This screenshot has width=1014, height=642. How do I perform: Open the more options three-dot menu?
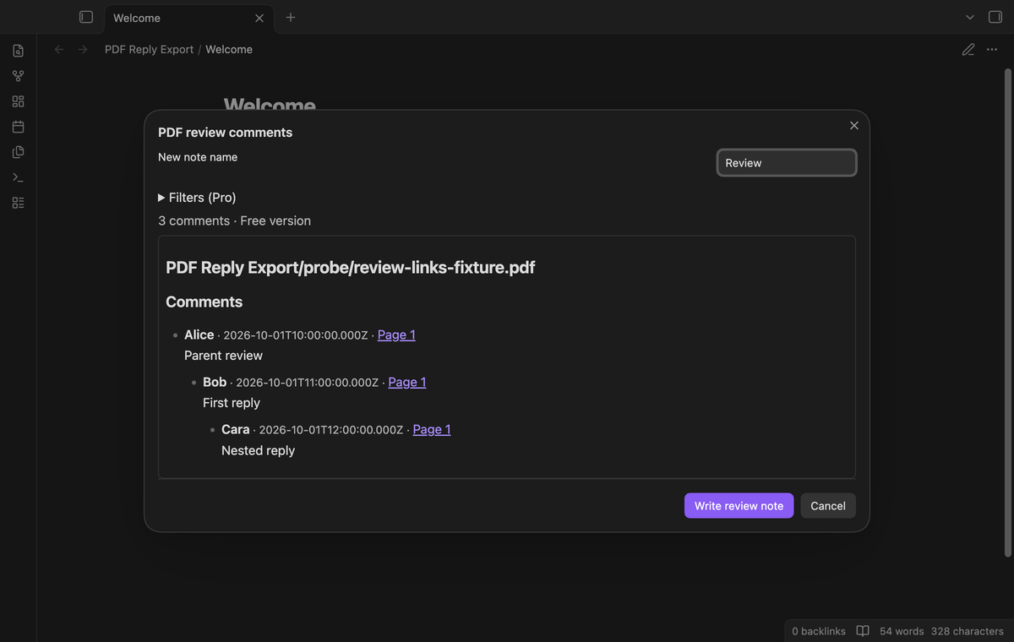(992, 50)
